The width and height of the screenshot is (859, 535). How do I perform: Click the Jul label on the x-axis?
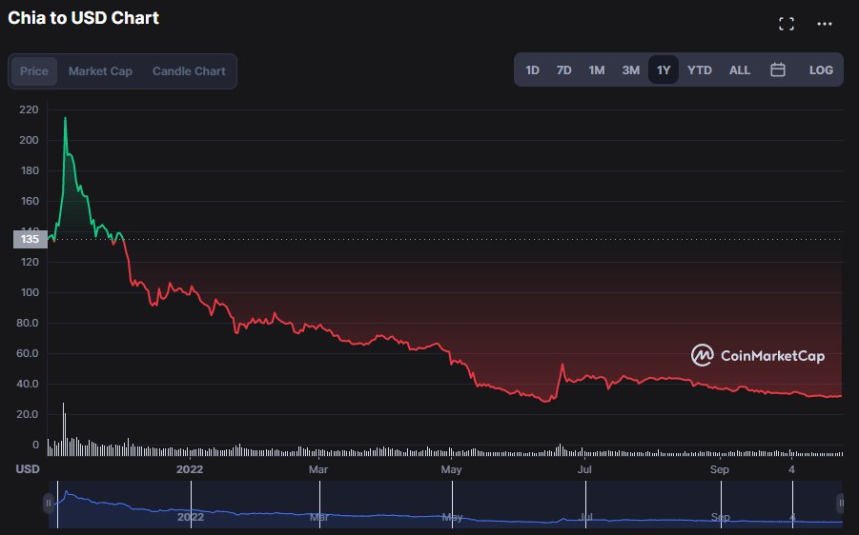click(x=584, y=469)
